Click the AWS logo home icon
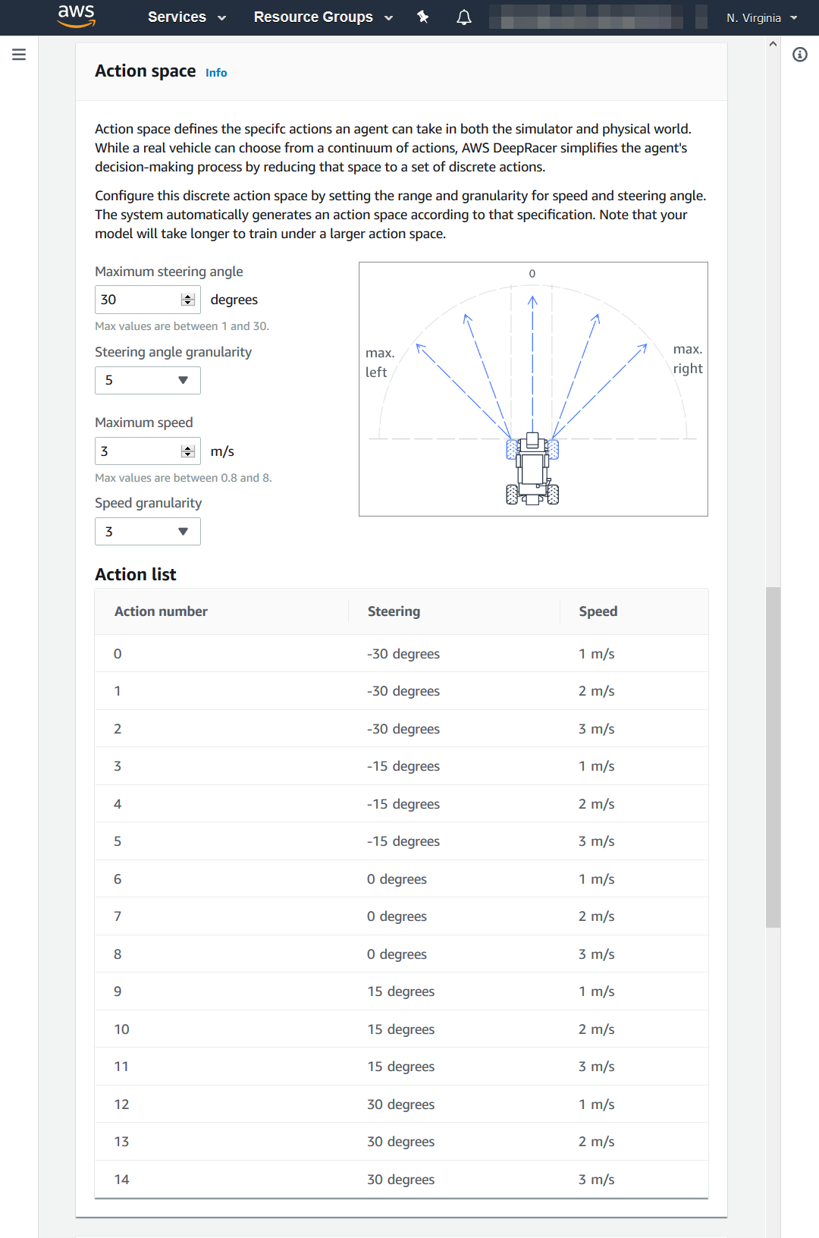This screenshot has height=1238, width=819. 77,15
